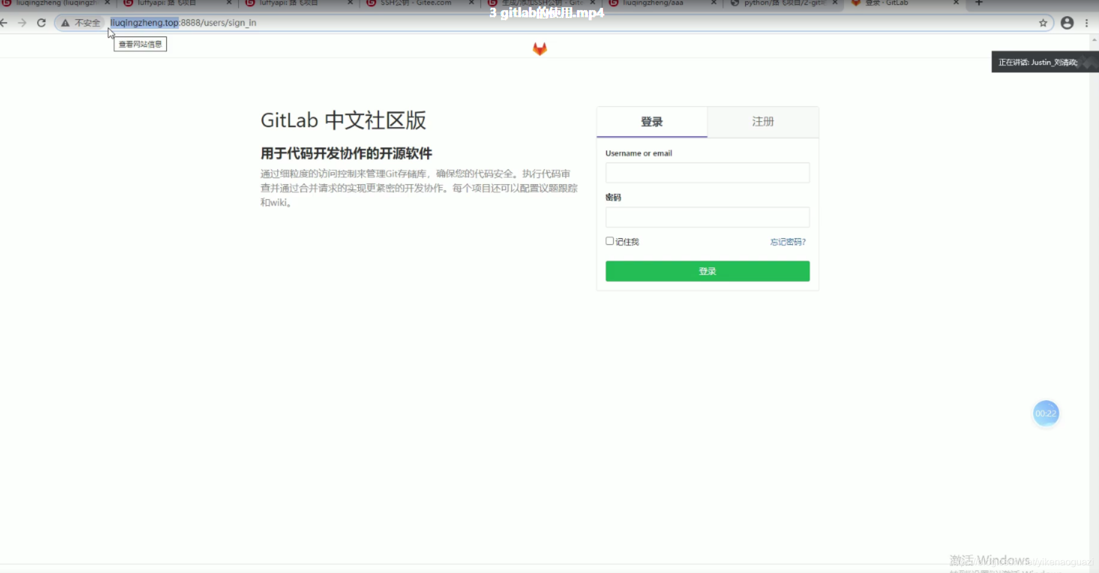This screenshot has width=1099, height=573.
Task: Close the SSH公钥 - Gitee.com tab
Action: [472, 3]
